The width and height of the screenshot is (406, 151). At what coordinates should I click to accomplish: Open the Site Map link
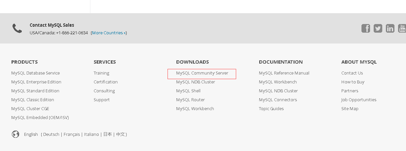(350, 109)
